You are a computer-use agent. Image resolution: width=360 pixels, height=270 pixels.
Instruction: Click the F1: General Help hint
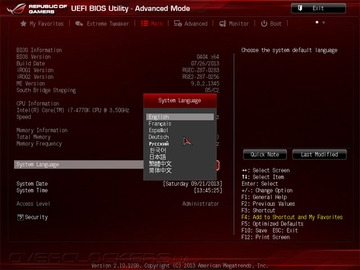click(264, 197)
